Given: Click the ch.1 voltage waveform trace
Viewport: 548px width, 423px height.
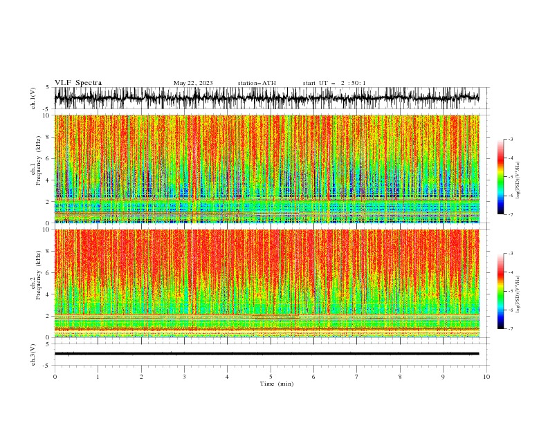Looking at the screenshot, I should (x=266, y=98).
